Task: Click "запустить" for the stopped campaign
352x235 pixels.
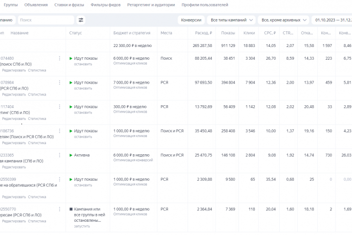Action: [x=82, y=227]
